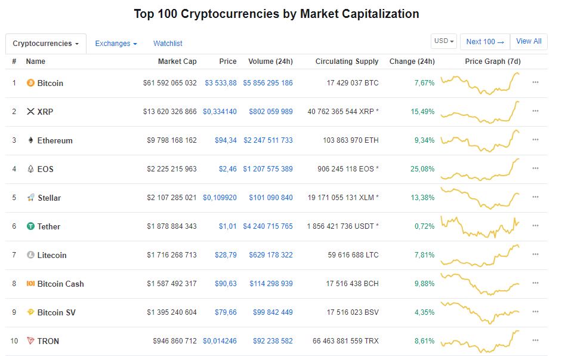Click the orange Bitcoin logo icon
This screenshot has height=356, width=562.
tap(30, 83)
